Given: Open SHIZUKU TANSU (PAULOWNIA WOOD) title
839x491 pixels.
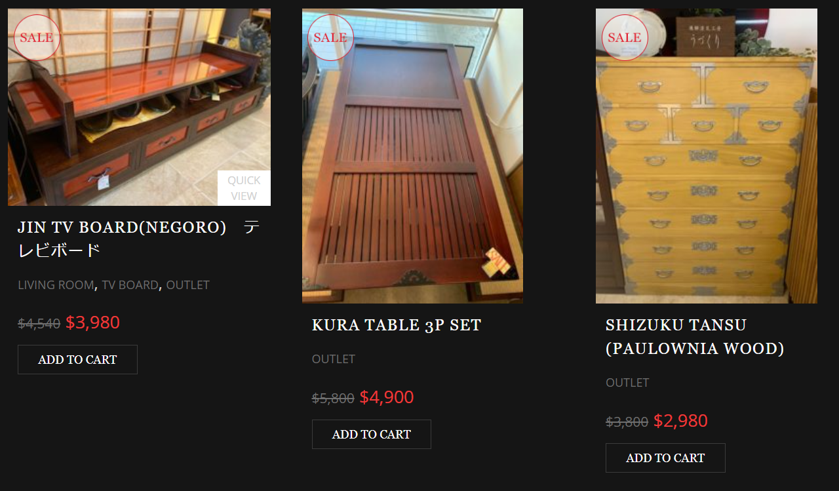Looking at the screenshot, I should coord(695,337).
